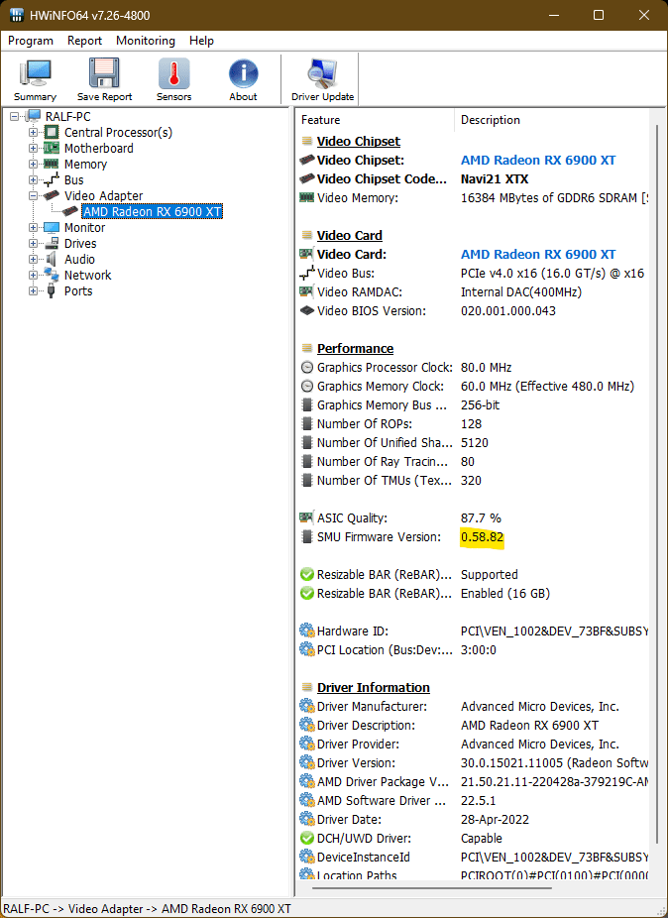The image size is (668, 918).
Task: Expand the Bus tree node
Action: [x=34, y=179]
